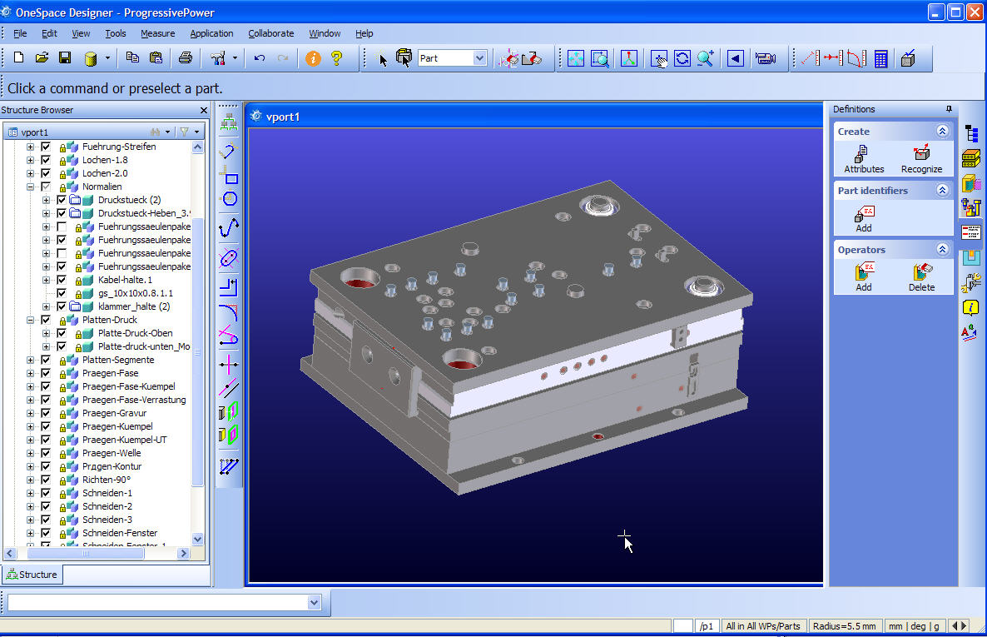Click the yellow question mark help icon

pyautogui.click(x=337, y=58)
